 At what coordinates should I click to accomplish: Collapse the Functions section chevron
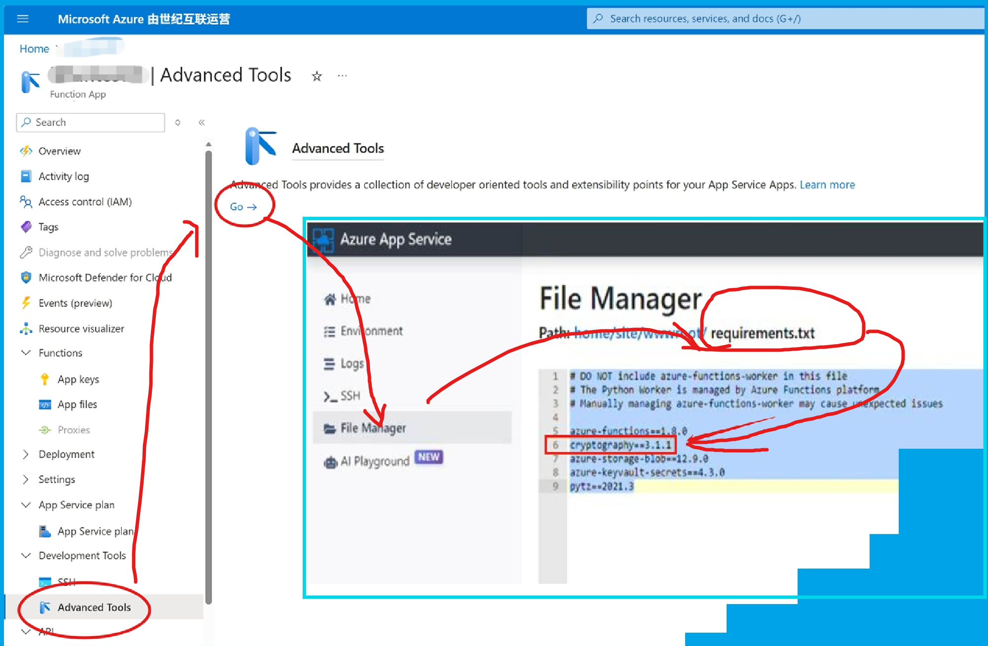[26, 353]
